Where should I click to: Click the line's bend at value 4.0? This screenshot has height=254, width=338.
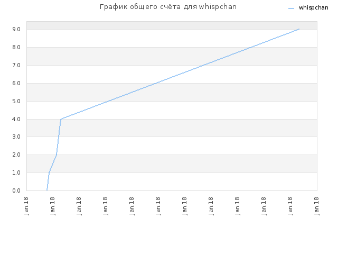tap(61, 119)
